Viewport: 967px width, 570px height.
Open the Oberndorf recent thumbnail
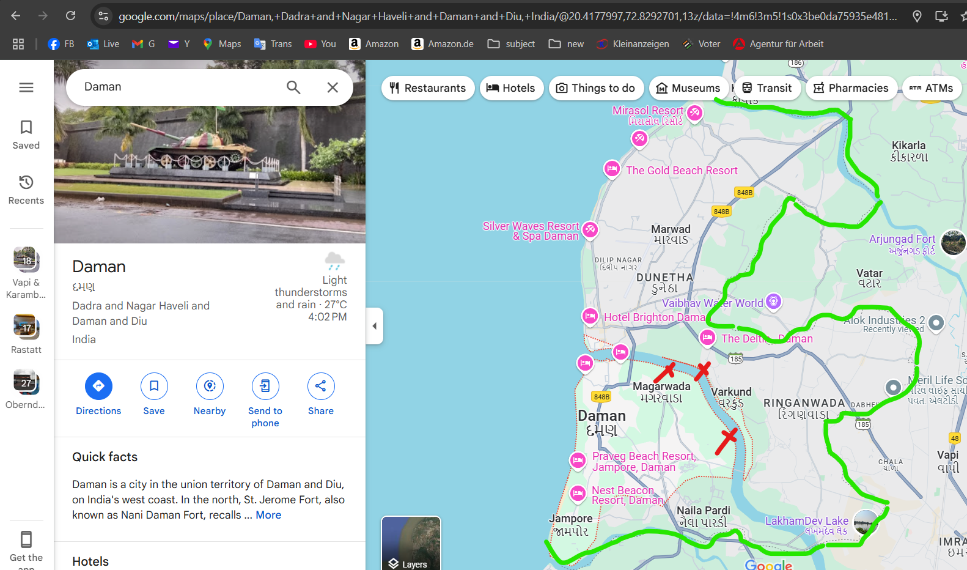26,389
